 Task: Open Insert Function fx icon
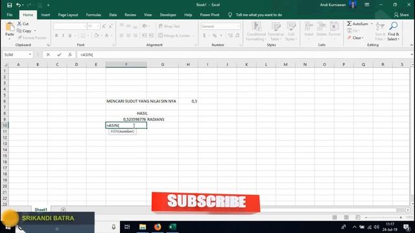pyautogui.click(x=70, y=54)
